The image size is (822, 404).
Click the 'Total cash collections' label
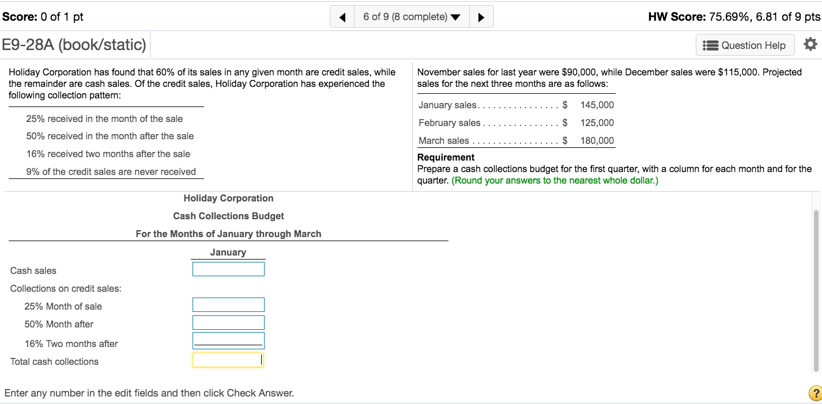[x=54, y=361]
